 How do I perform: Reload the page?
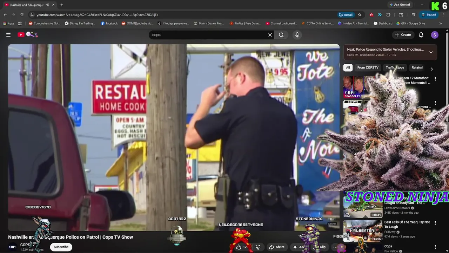pos(22,15)
